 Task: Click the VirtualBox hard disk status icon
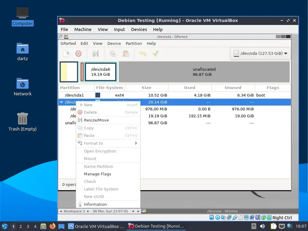tap(211, 217)
